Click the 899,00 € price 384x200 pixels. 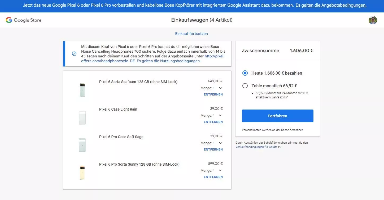point(215,164)
